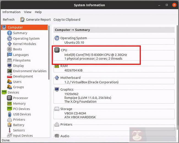Click the summary pane vertical scrollbar
179x143 pixels.
[177, 78]
